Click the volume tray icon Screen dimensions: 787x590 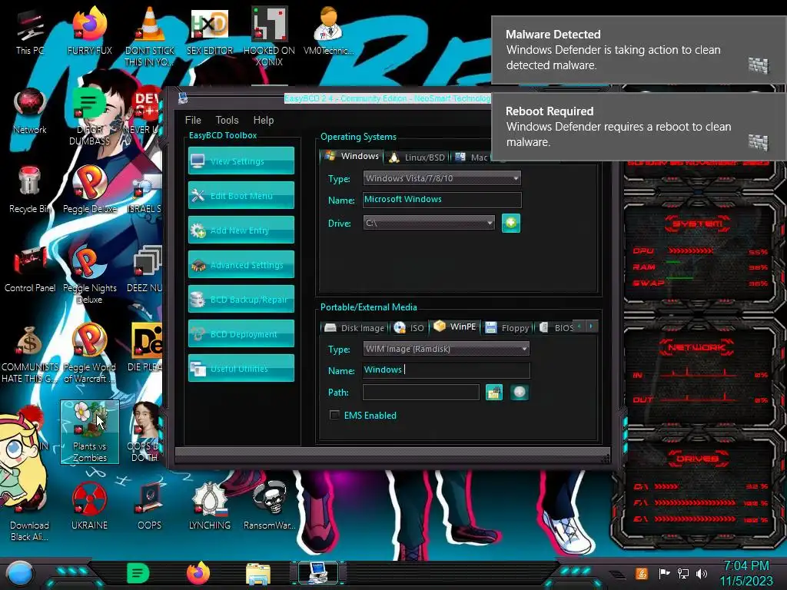[702, 573]
